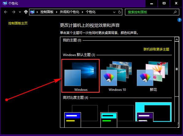Screen dimensions: 183x136
Task: Click the forward navigation arrow
Action: [x=14, y=12]
